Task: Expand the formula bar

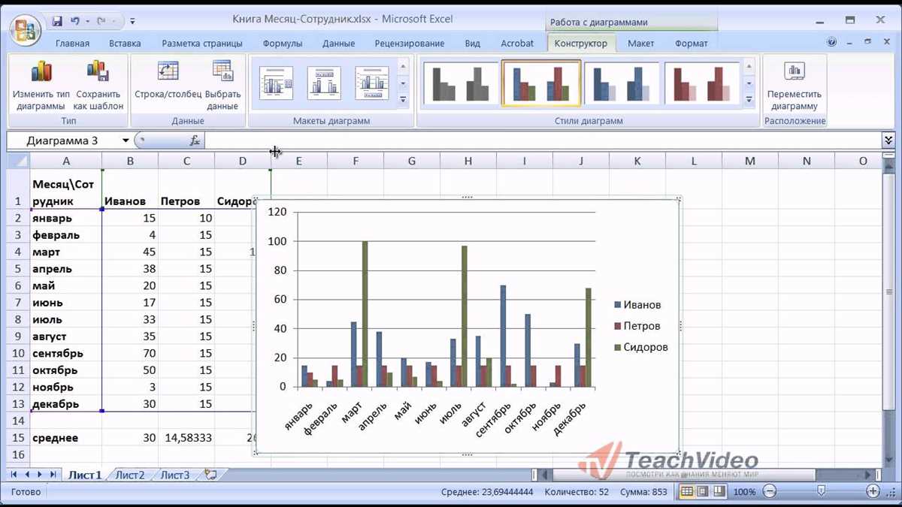Action: pos(888,140)
